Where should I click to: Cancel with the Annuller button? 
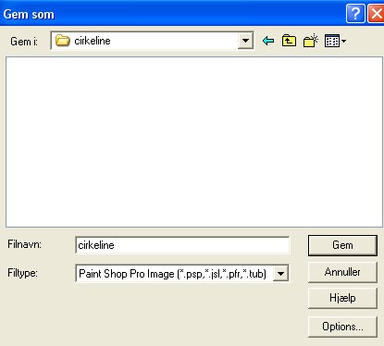click(342, 272)
